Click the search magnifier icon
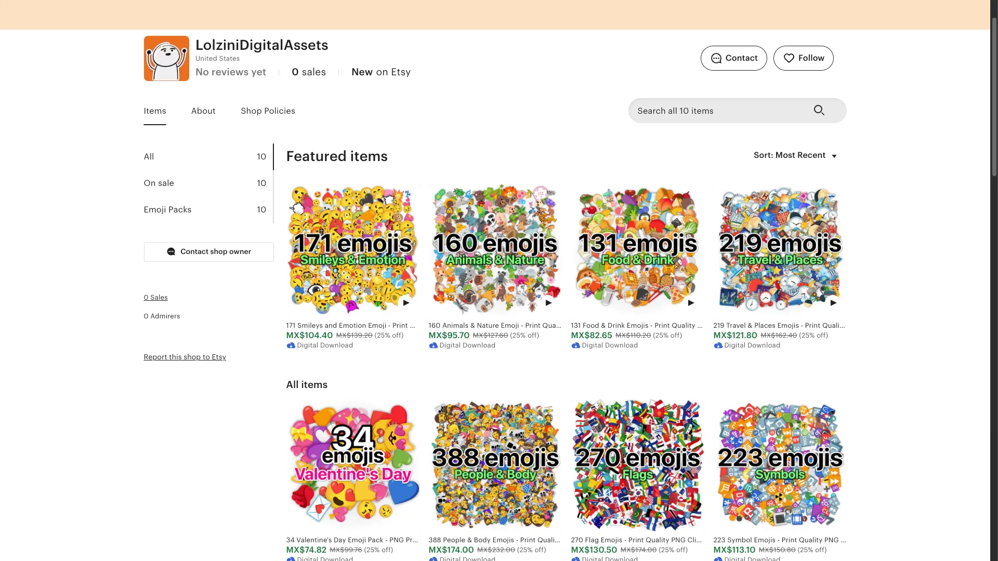 (819, 111)
